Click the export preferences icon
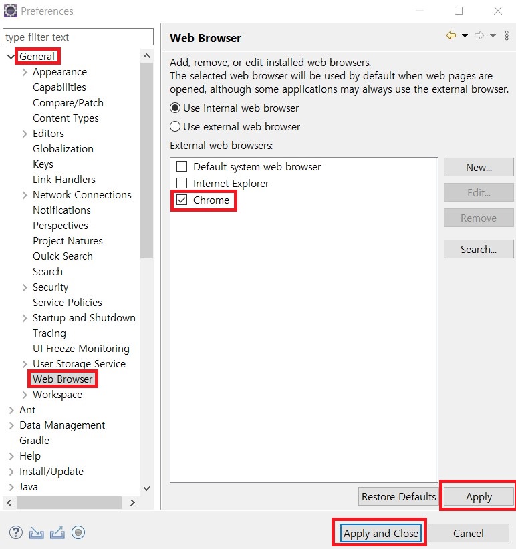The image size is (516, 549). pyautogui.click(x=57, y=532)
